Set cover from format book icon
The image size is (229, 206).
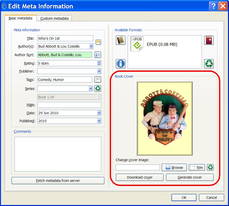(x=121, y=40)
